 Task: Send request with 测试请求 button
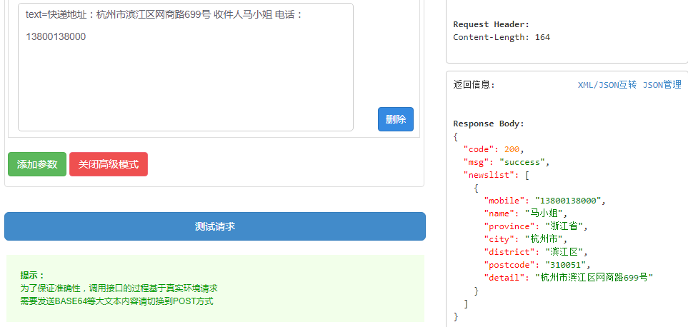coord(215,226)
